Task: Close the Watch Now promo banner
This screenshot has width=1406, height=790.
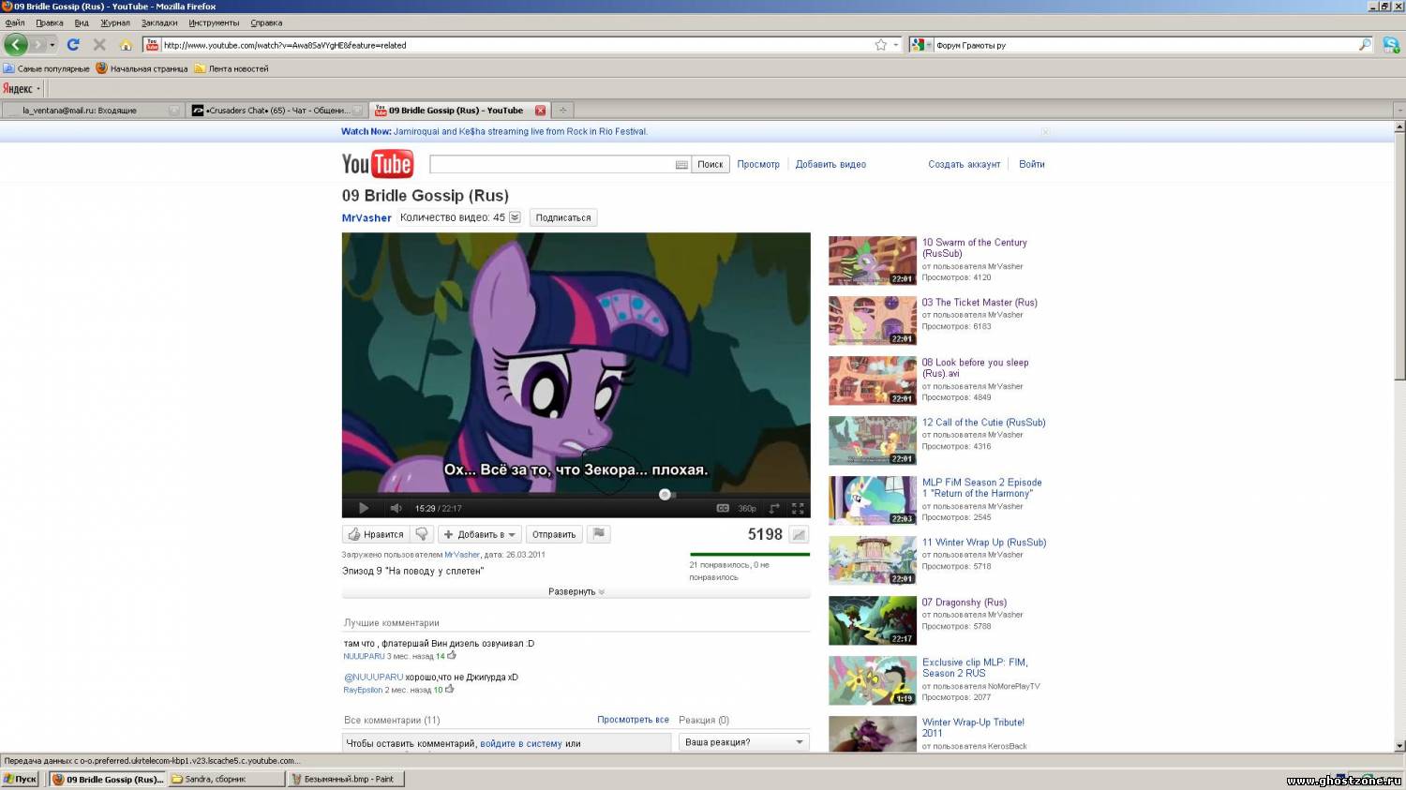Action: click(1045, 132)
